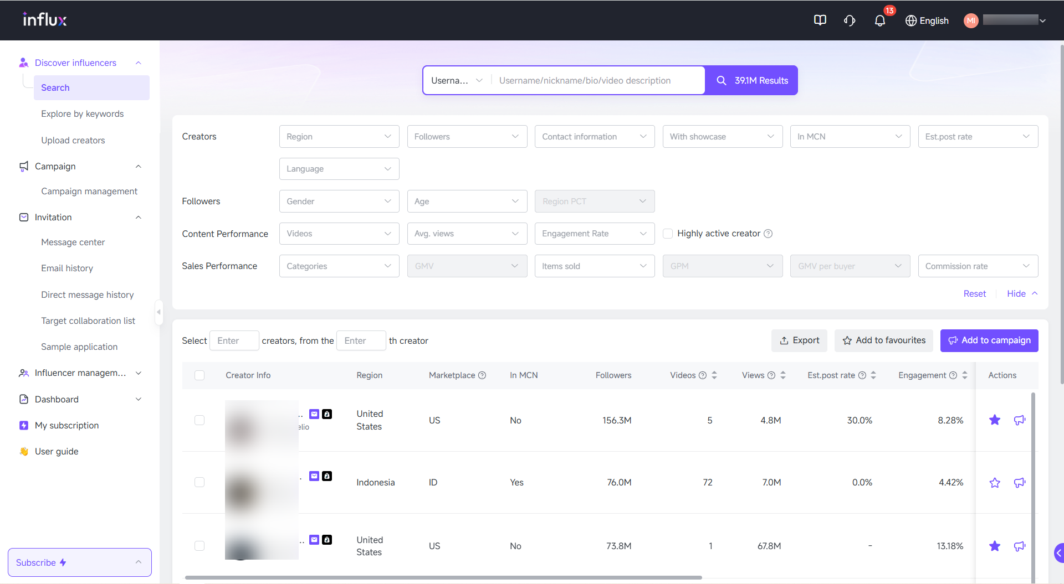Screen dimensions: 1064x584
Task: Click the horizontal scrollbar under the table
Action: point(443,577)
